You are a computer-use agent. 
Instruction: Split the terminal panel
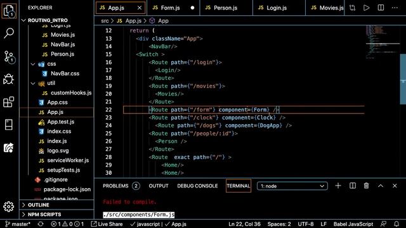point(353,186)
